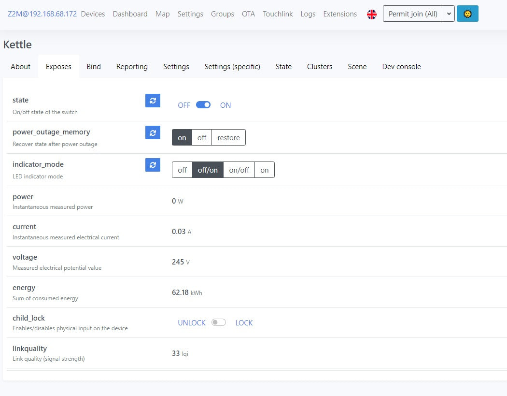Open the Map page

tap(162, 14)
